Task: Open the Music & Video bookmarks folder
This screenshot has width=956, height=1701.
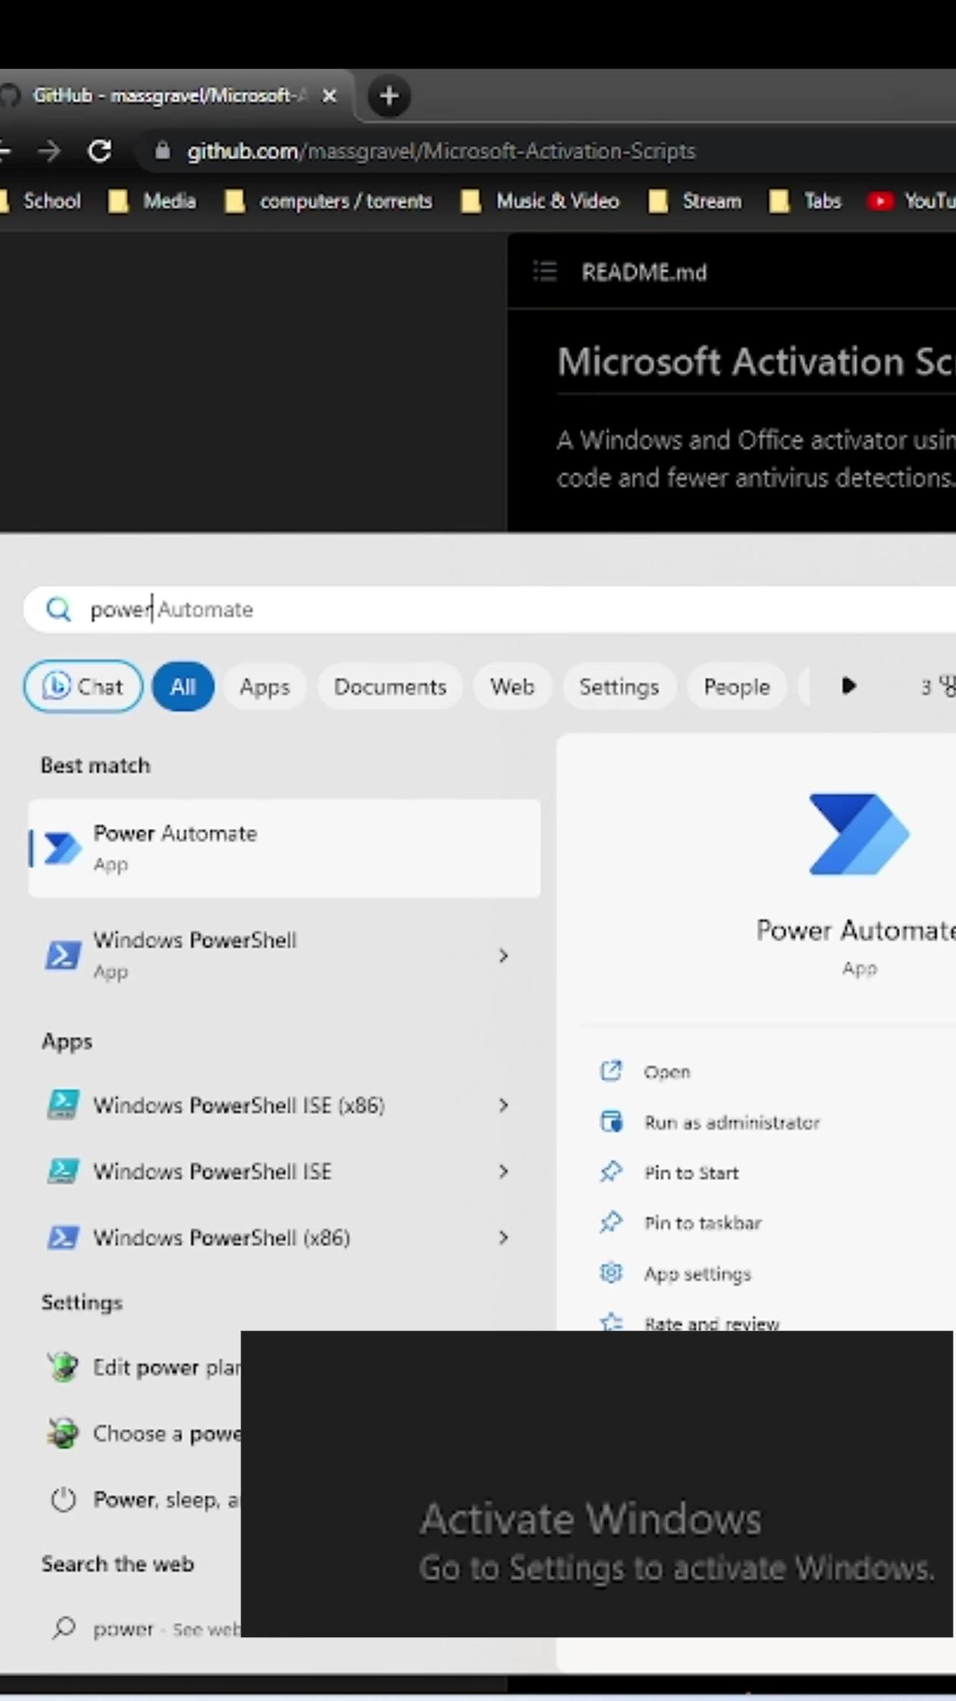Action: [x=540, y=201]
